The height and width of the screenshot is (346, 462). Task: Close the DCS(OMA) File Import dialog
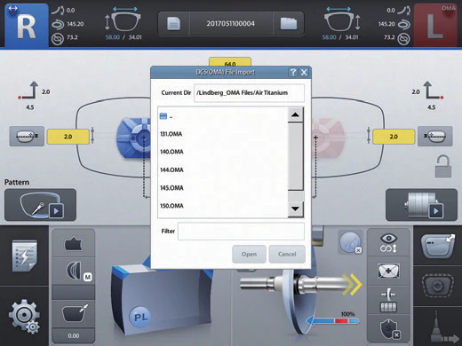(304, 72)
